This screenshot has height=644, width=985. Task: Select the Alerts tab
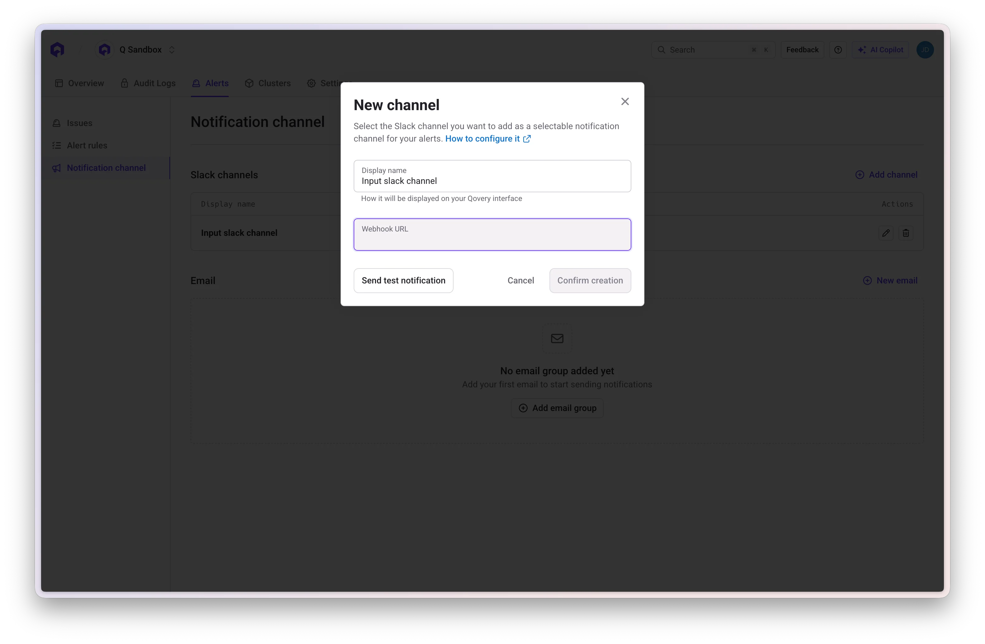point(210,83)
